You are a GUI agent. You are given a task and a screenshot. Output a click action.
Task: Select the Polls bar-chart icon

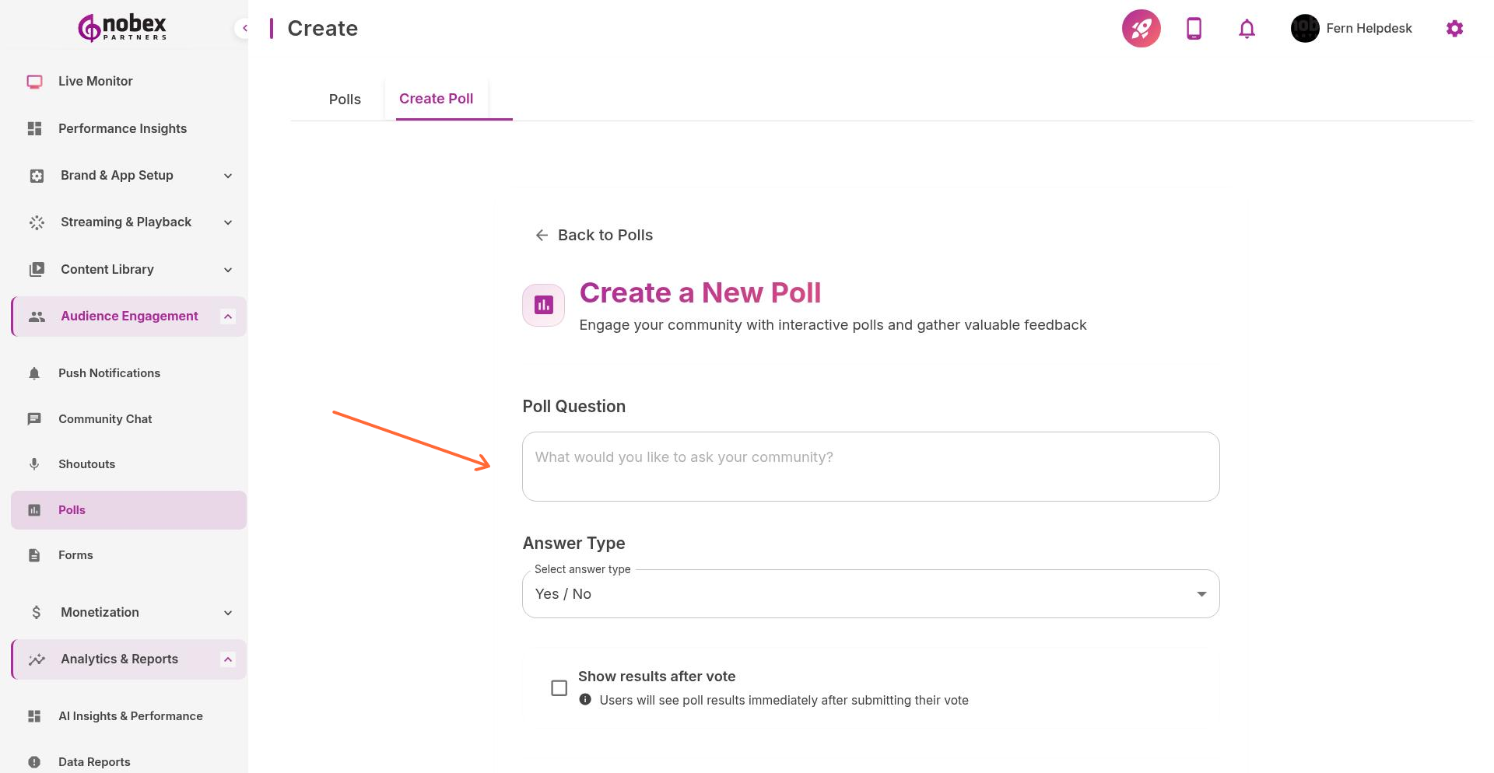[34, 509]
